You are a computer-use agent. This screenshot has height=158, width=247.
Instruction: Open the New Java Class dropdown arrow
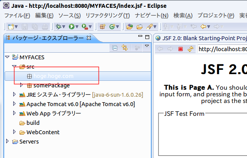tap(117, 27)
